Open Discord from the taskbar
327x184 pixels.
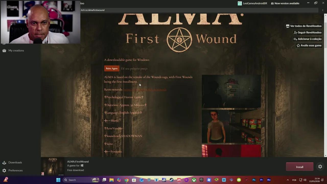186,180
